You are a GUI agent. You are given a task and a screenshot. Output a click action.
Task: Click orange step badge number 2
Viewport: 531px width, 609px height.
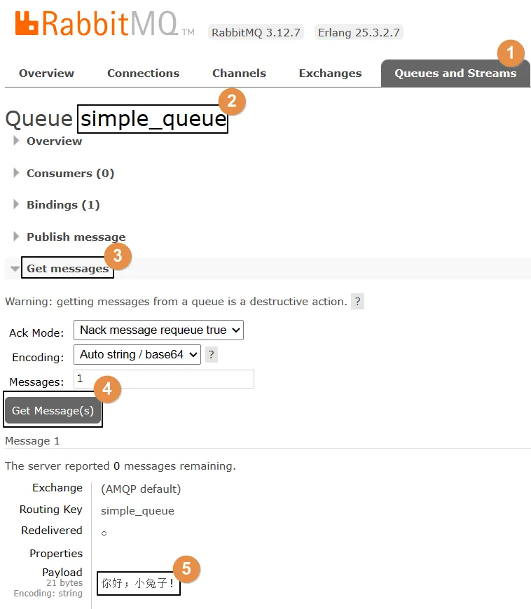click(232, 101)
